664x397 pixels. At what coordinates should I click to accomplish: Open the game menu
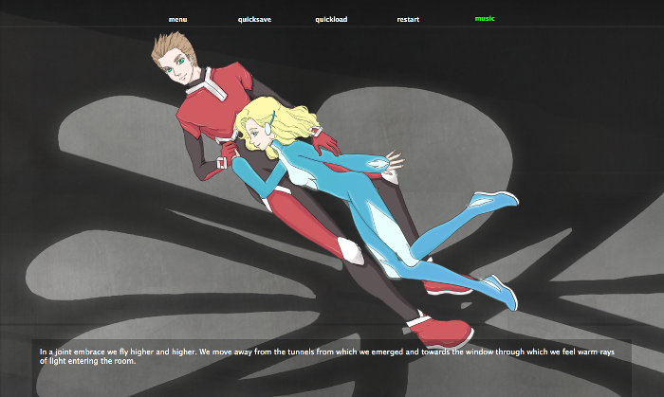(x=177, y=19)
